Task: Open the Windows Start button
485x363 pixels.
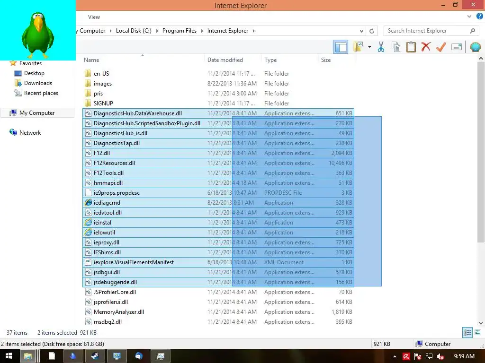Action: click(9, 356)
